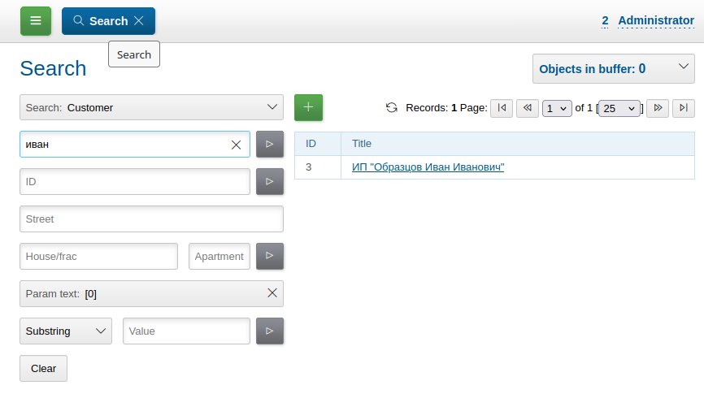This screenshot has width=704, height=394.
Task: Close the Search tab with its X
Action: pos(139,20)
